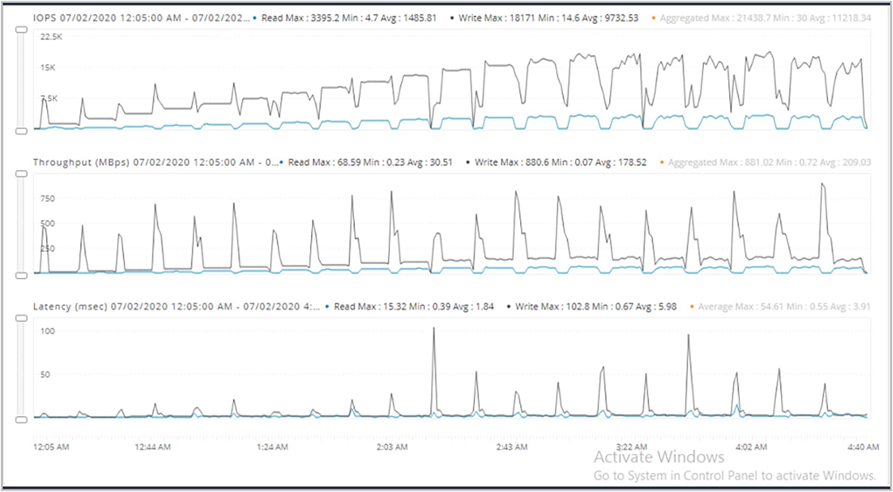Click IOPS chart top vertical zoom handle
The image size is (893, 492).
click(x=21, y=30)
